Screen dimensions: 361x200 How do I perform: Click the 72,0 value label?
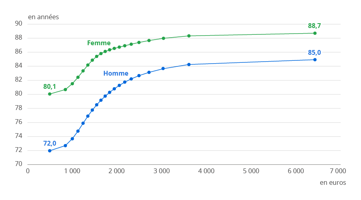50,143
